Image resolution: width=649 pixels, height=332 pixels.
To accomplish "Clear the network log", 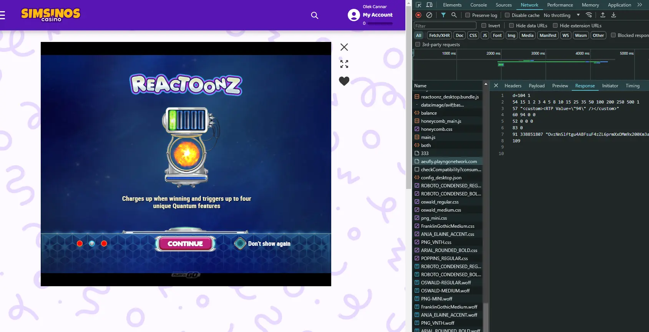I will pyautogui.click(x=429, y=15).
